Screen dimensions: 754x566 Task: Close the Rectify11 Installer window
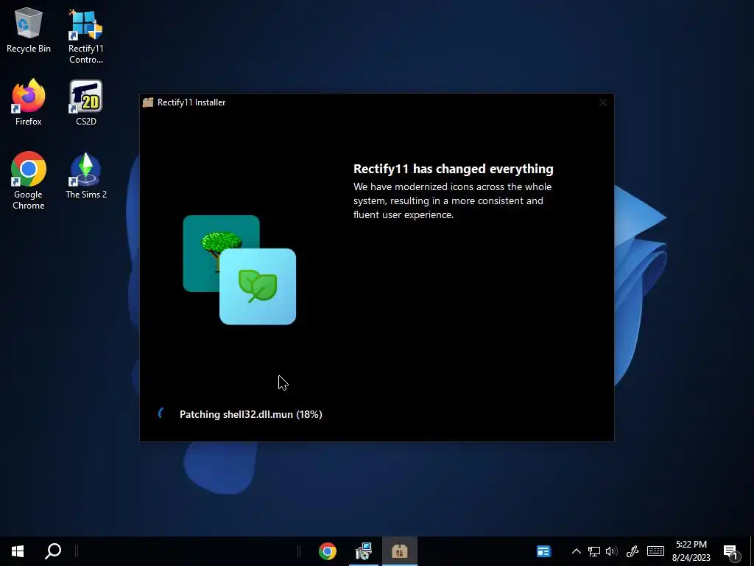tap(603, 102)
